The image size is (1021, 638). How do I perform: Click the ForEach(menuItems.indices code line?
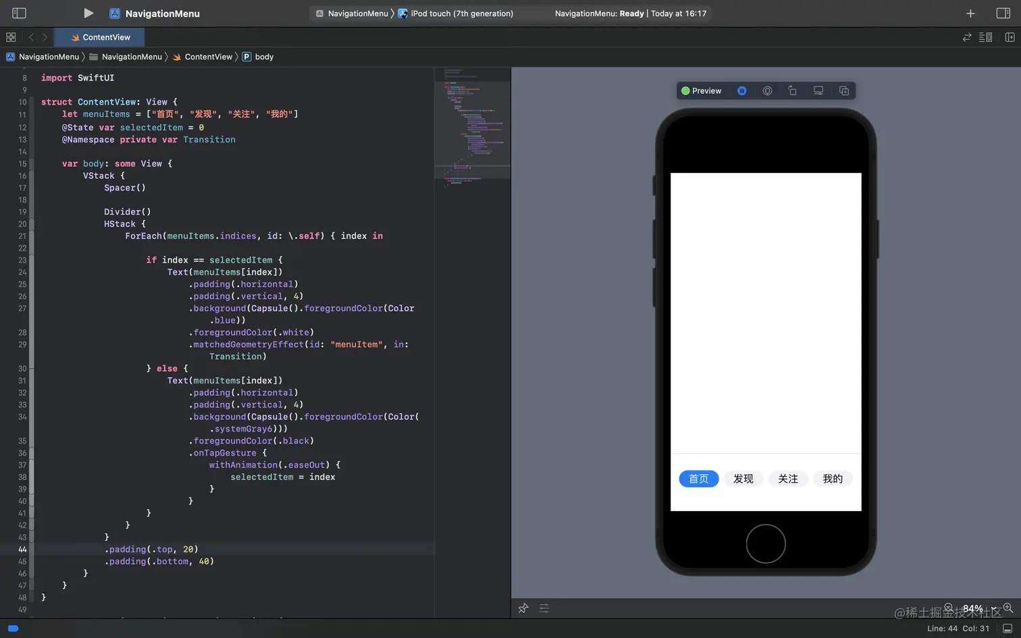[x=254, y=236]
